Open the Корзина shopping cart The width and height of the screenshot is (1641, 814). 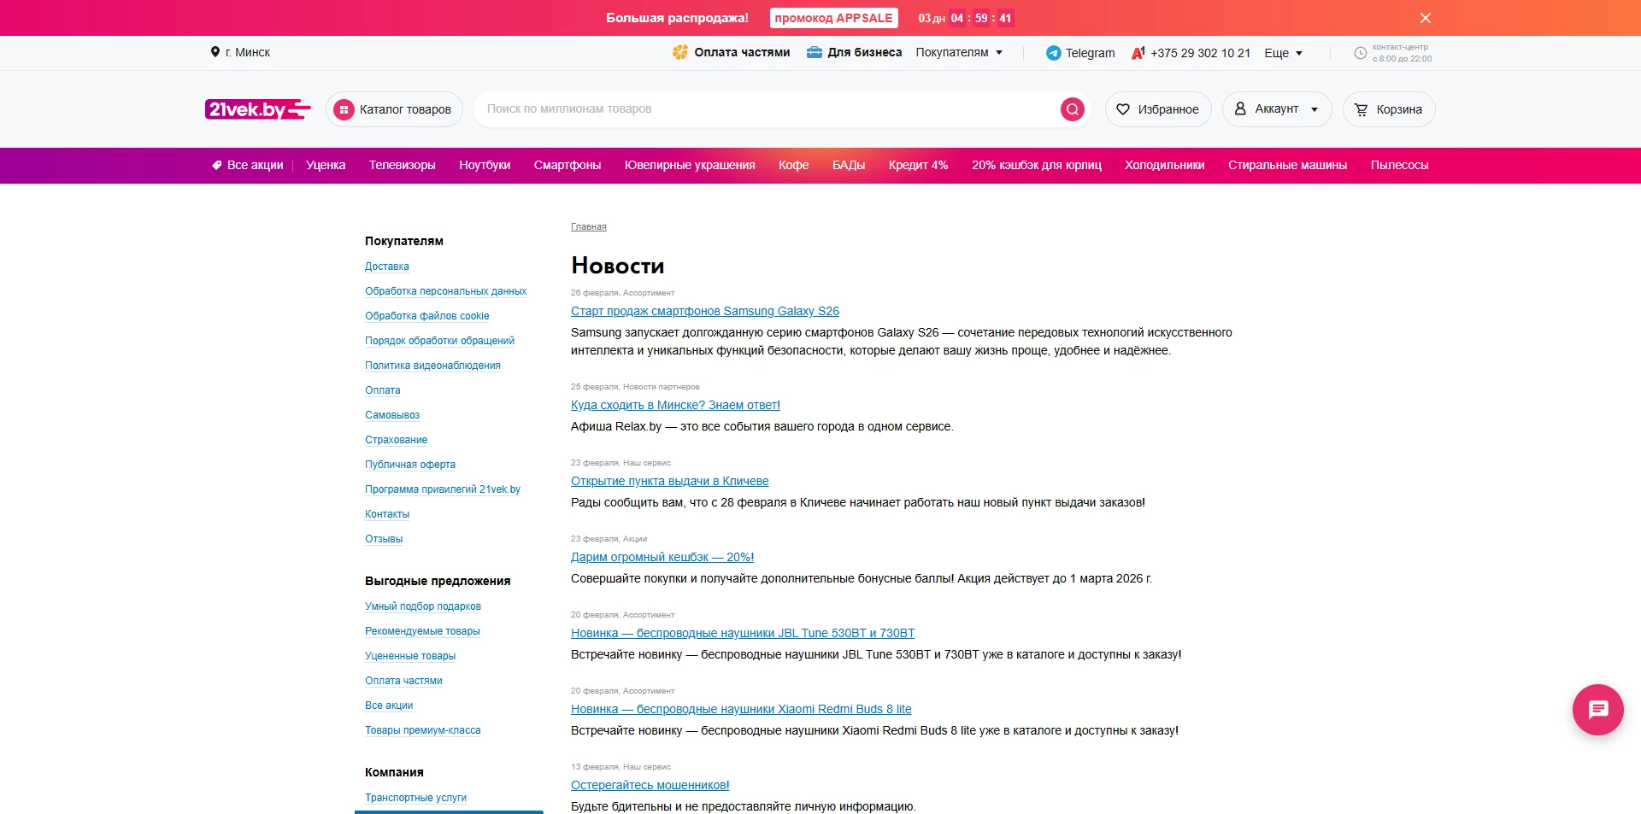[x=1388, y=109]
